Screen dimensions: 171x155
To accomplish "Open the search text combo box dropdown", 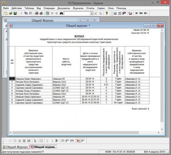I will 91,13.
